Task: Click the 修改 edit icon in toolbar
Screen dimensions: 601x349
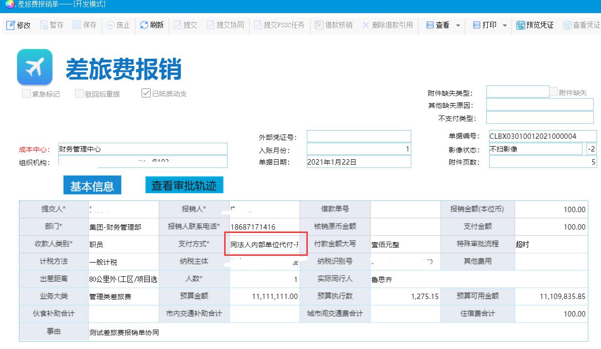Action: click(11, 25)
